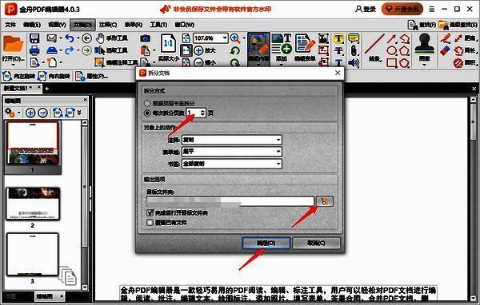Open the Comments (C) menu
This screenshot has height=305, width=480.
[108, 25]
